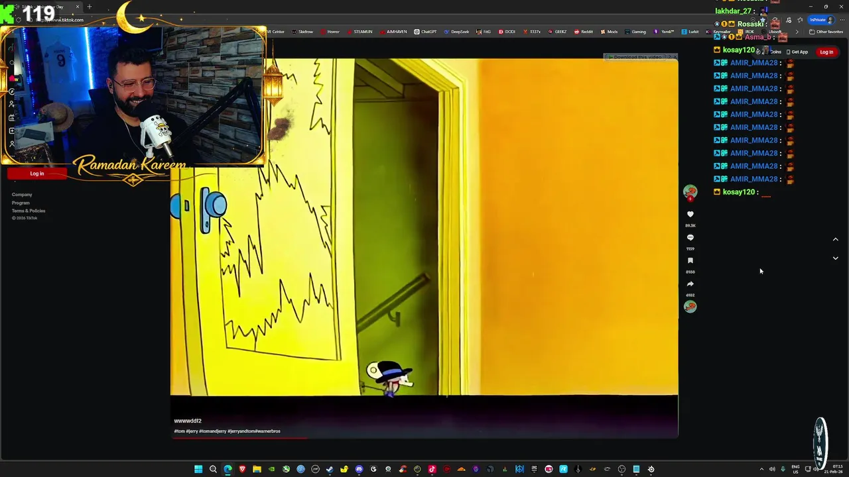Image resolution: width=849 pixels, height=477 pixels.
Task: Open the Reddit bookmark
Action: (584, 32)
